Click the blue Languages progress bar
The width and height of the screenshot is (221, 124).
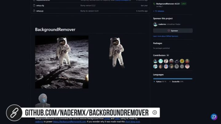[173, 79]
